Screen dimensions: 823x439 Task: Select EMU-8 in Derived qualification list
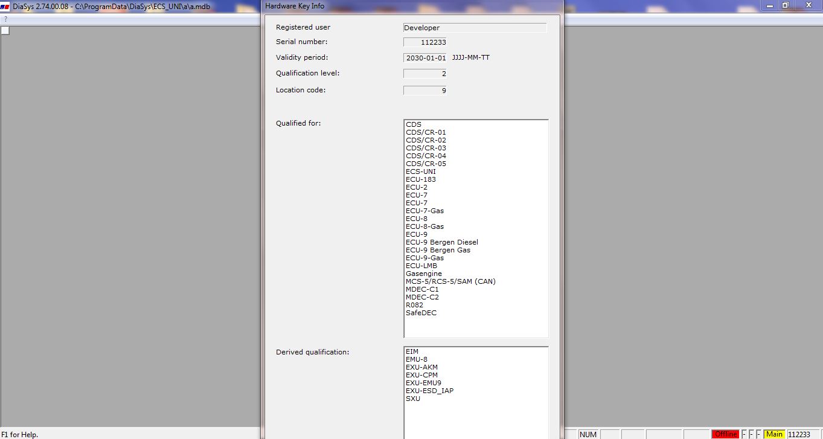point(416,359)
